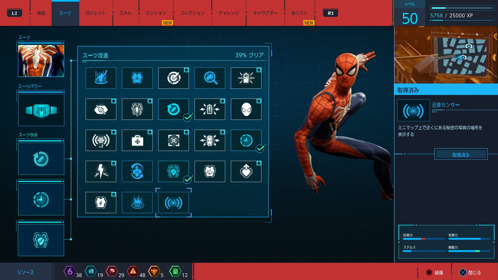Select the blue armor vest suit mod
Screen dimensions: 498x280
tap(137, 78)
